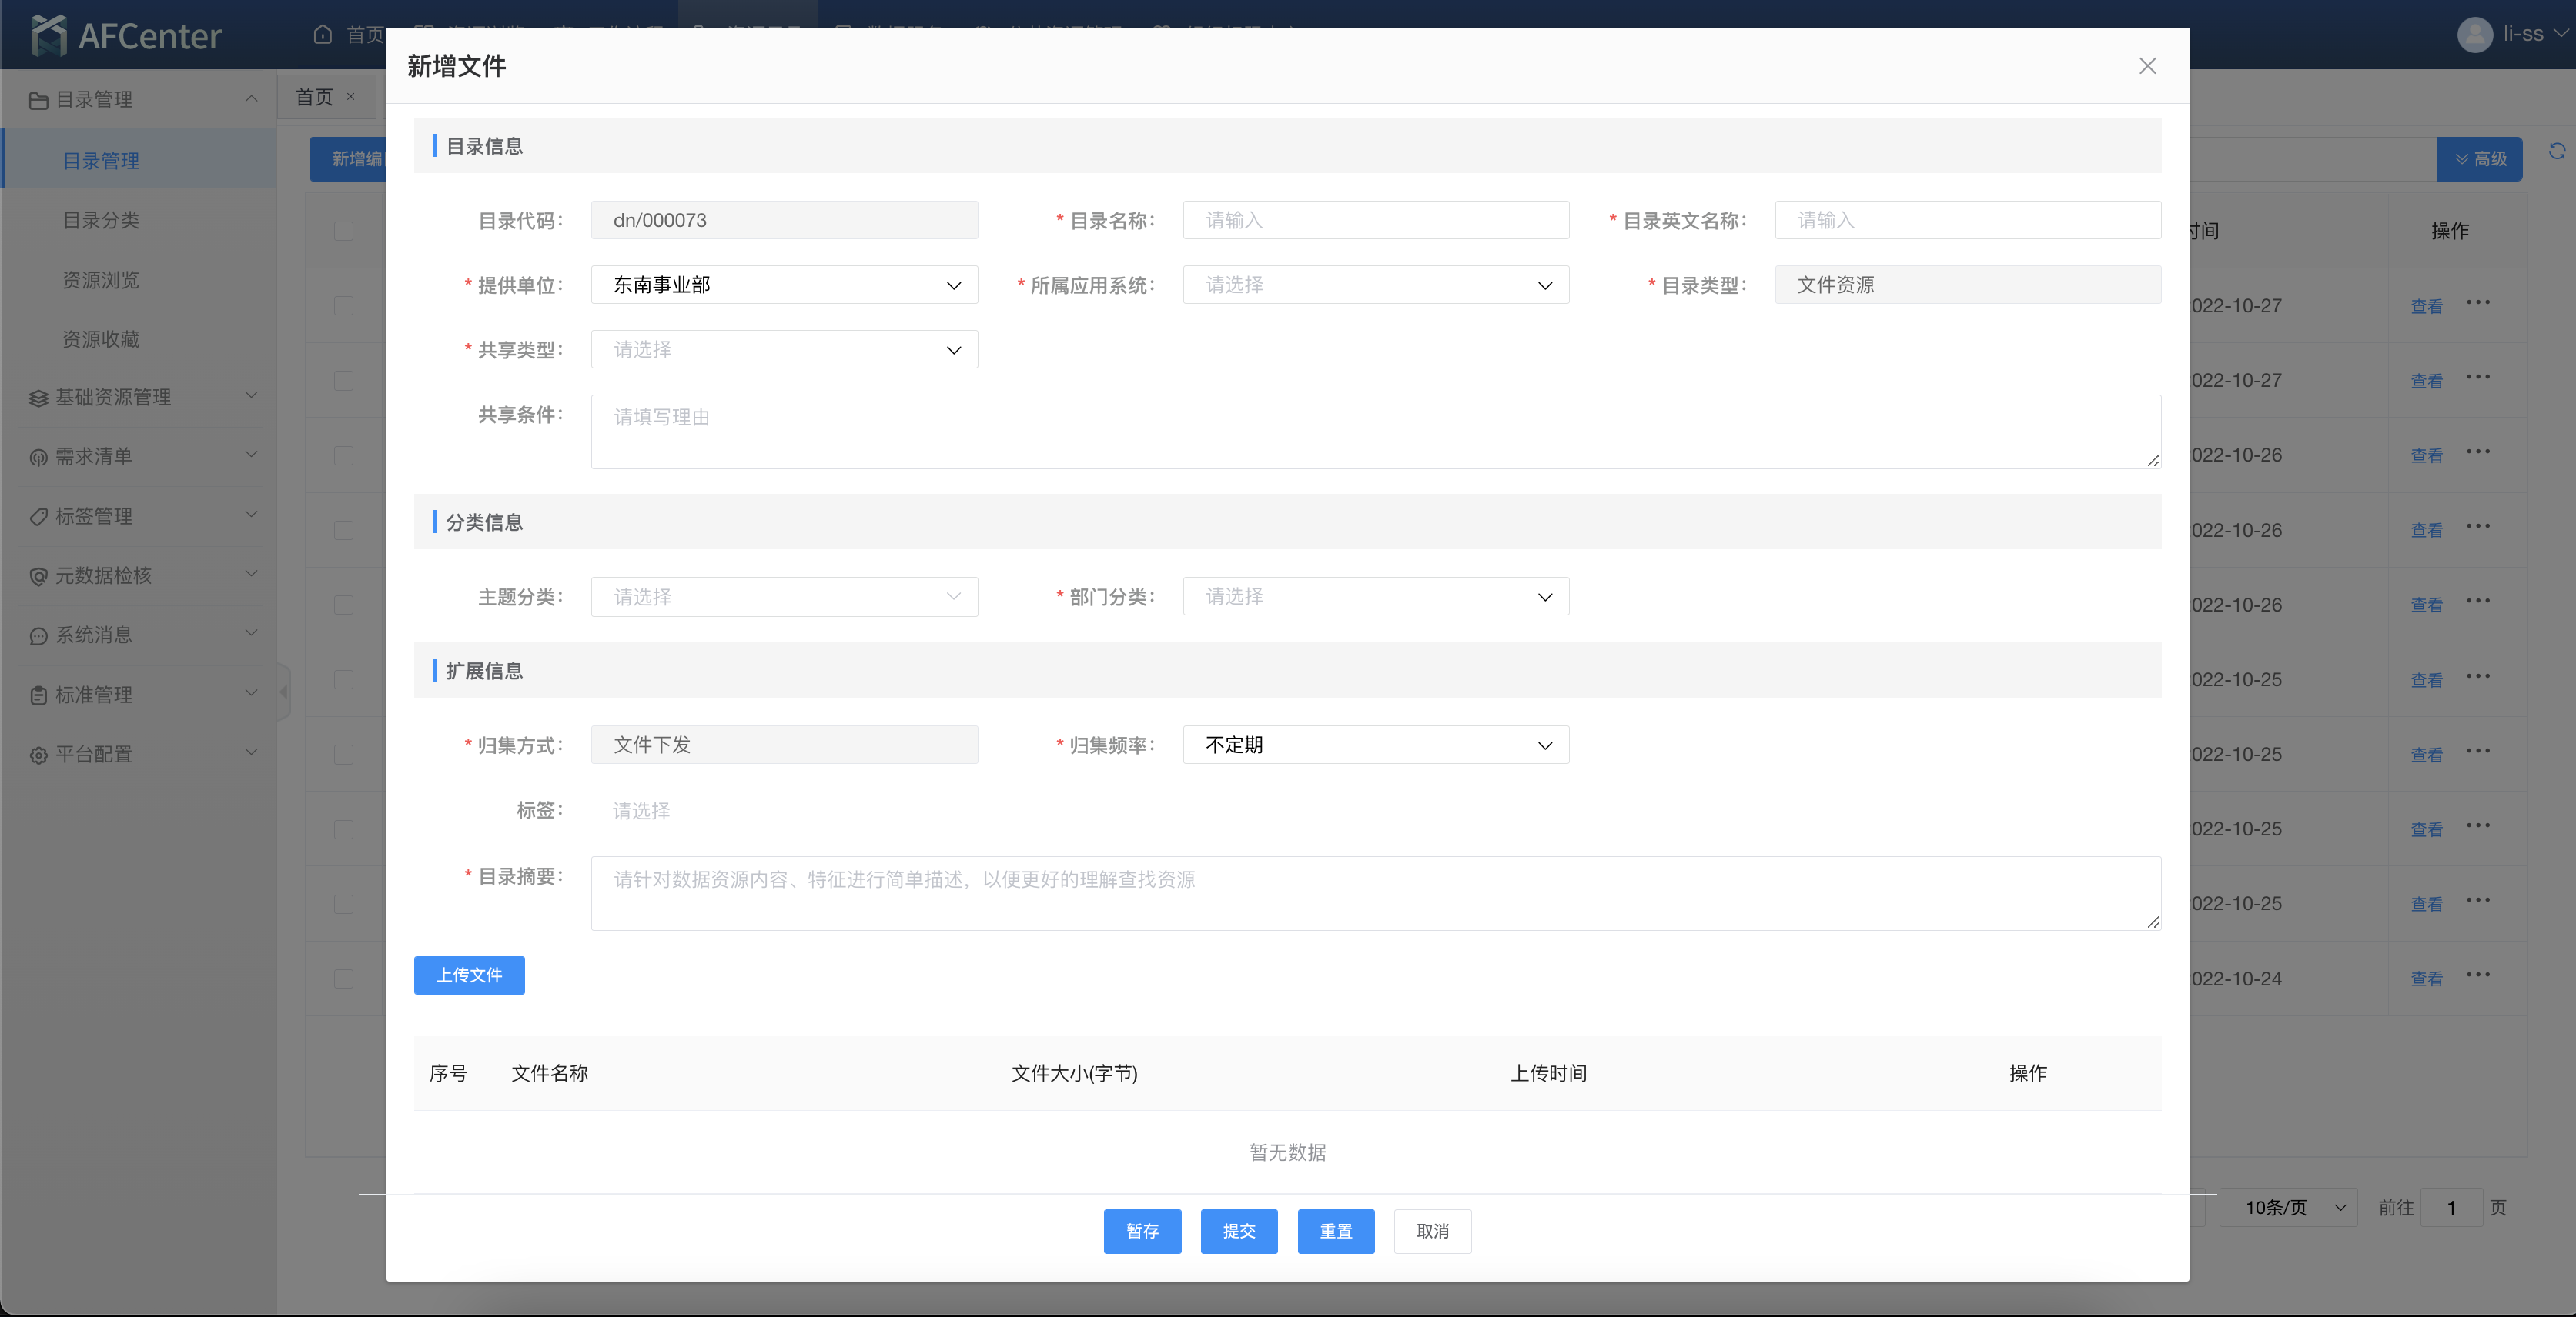
Task: Click the home icon next to 首页 in the top bar
Action: 323,34
